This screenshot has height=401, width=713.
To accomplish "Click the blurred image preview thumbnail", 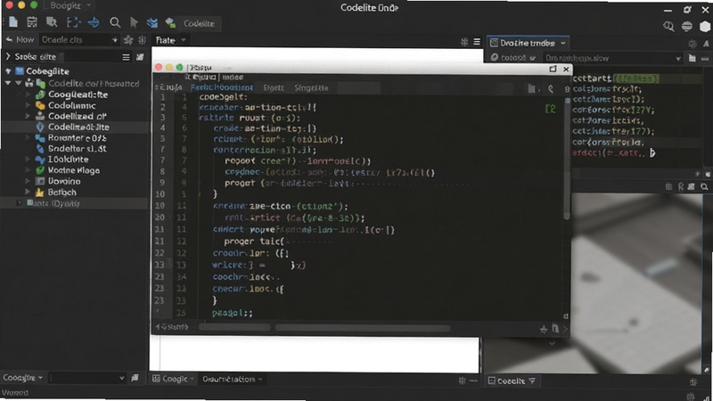I will (639, 282).
